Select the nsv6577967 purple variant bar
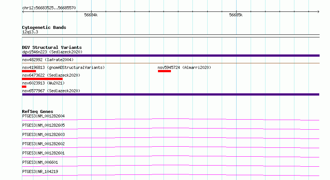 [171, 94]
